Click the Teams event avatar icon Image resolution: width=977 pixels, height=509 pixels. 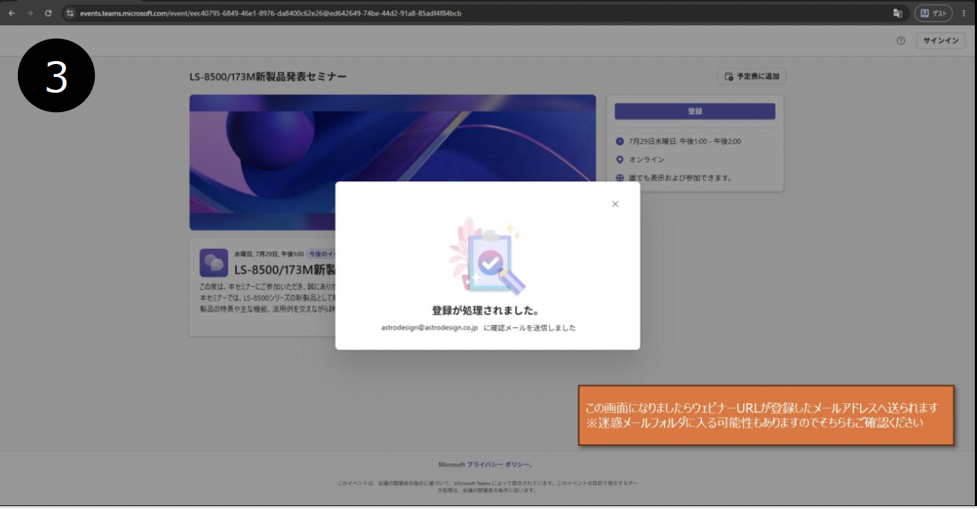(x=214, y=263)
